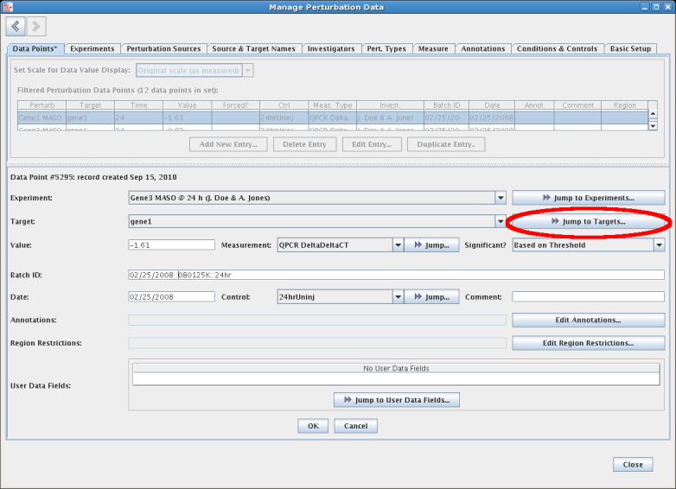Click Jump button next to Measurement
This screenshot has height=489, width=676.
point(430,245)
